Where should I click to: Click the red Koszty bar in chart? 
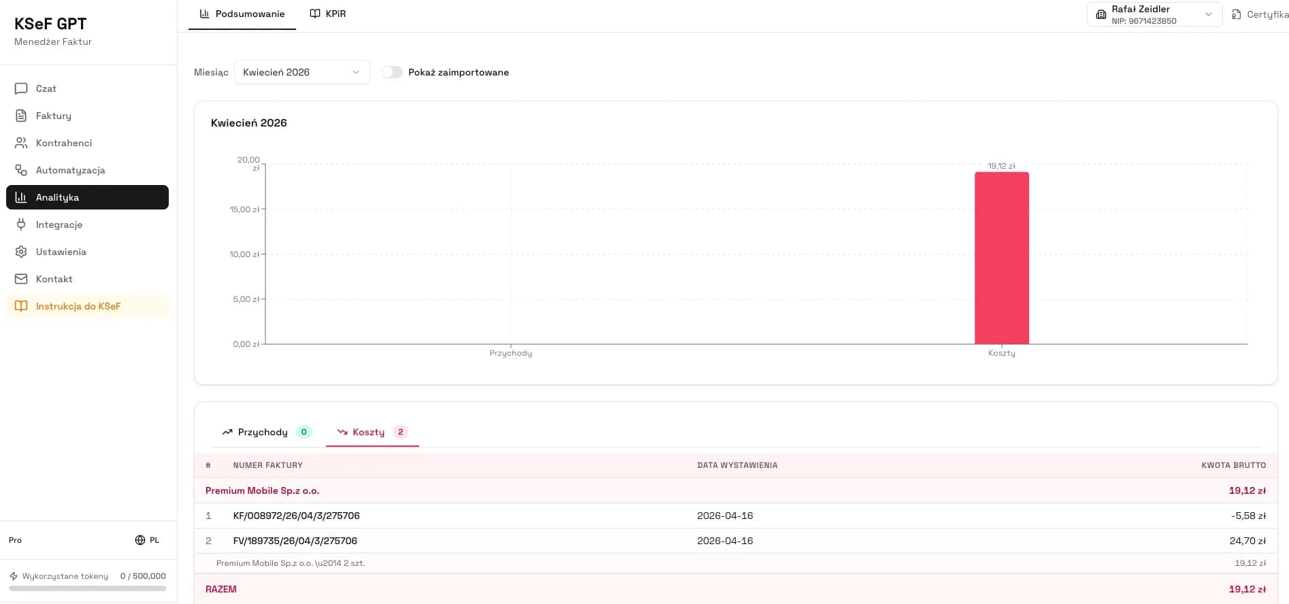tap(1001, 258)
